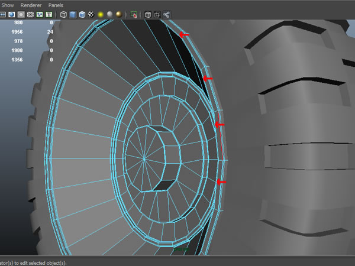
Task: Toggle the gray gate mask icon
Action: pos(21,15)
